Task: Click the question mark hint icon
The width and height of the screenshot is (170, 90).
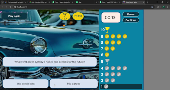Action: point(65,16)
